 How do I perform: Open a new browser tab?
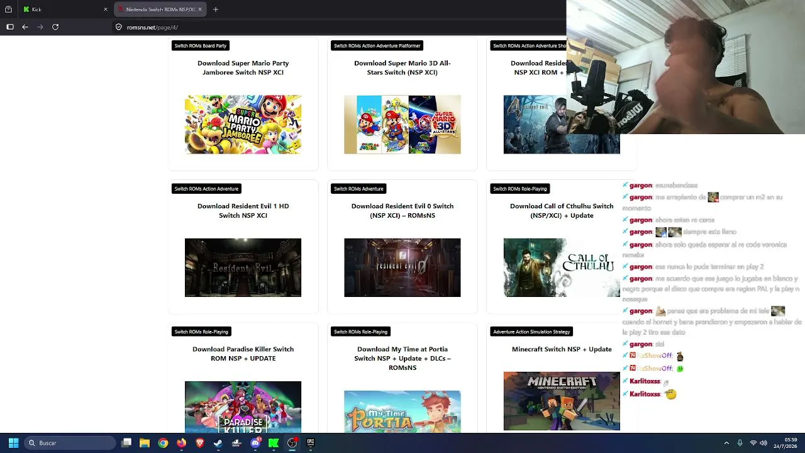pos(216,9)
